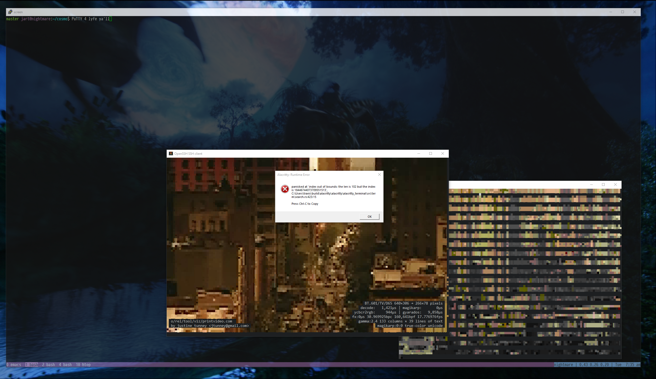The image size is (656, 379).
Task: Click the 'OpenSSH SSH client' window title
Action: [188, 154]
